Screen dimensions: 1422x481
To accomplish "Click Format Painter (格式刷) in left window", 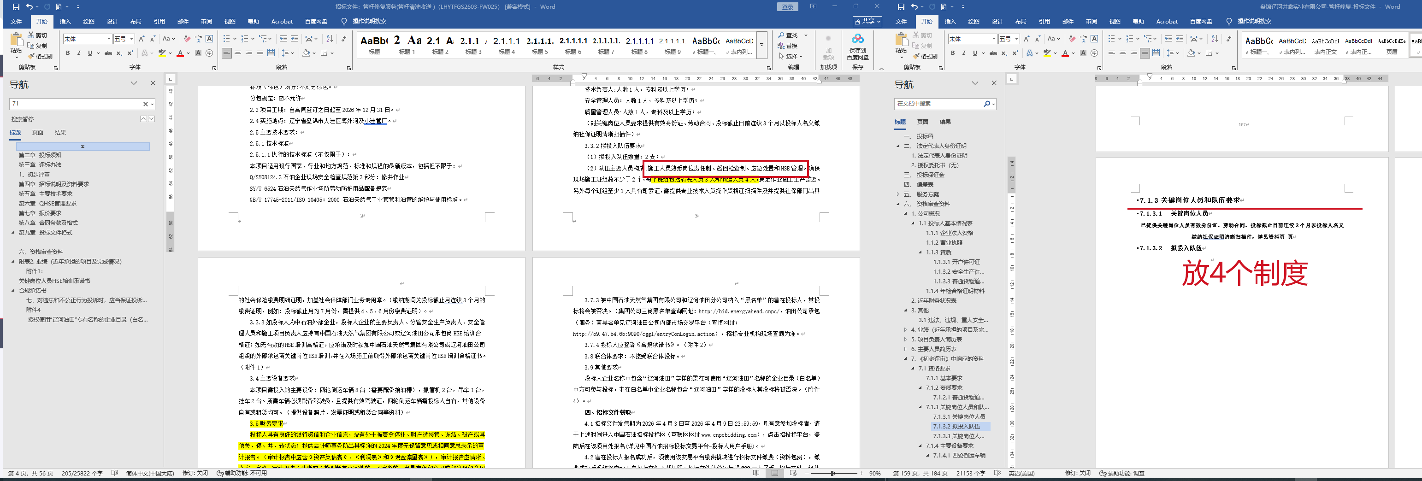I will point(40,56).
